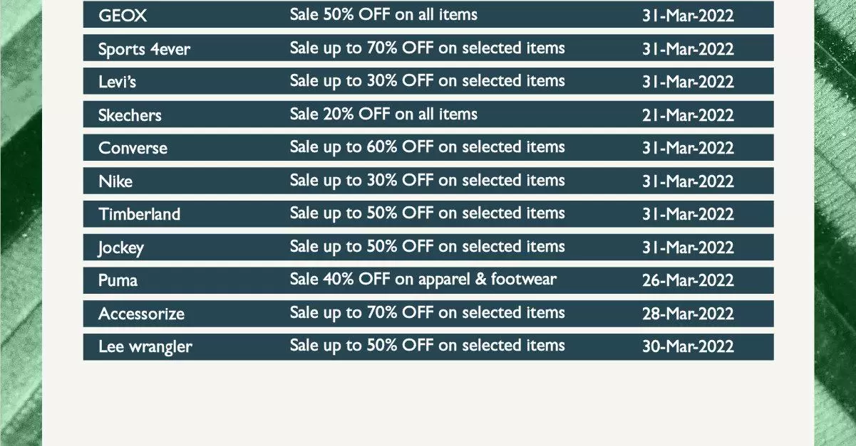Open the Accessorize brand entry

142,314
